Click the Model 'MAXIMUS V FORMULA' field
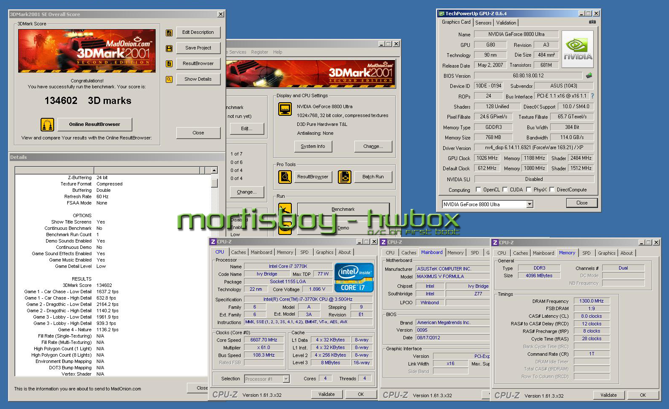669x409 pixels. pos(452,276)
